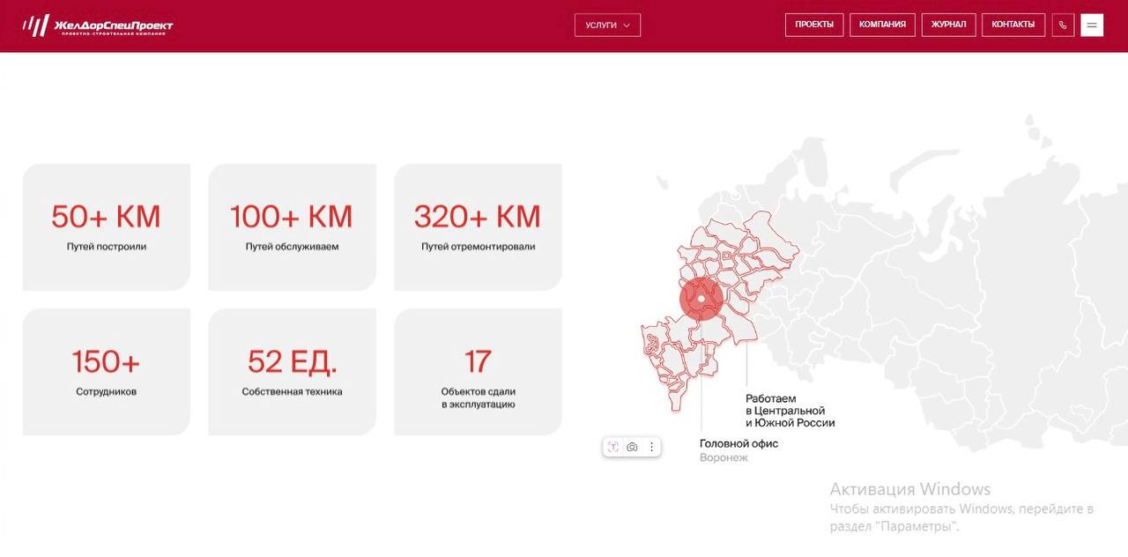Go to the Журнал section
The height and width of the screenshot is (557, 1128).
click(949, 25)
